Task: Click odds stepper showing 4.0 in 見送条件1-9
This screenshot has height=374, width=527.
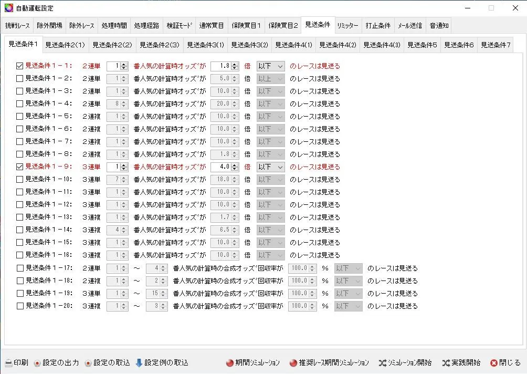Action: pos(235,167)
